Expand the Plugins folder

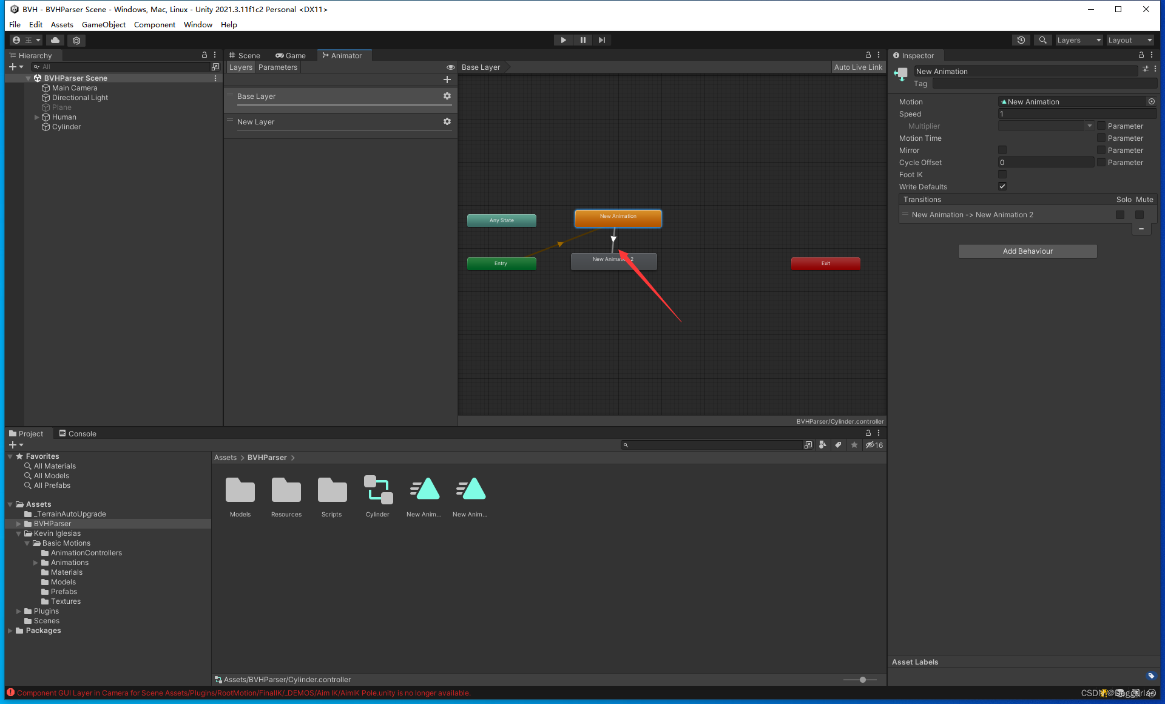pyautogui.click(x=19, y=611)
